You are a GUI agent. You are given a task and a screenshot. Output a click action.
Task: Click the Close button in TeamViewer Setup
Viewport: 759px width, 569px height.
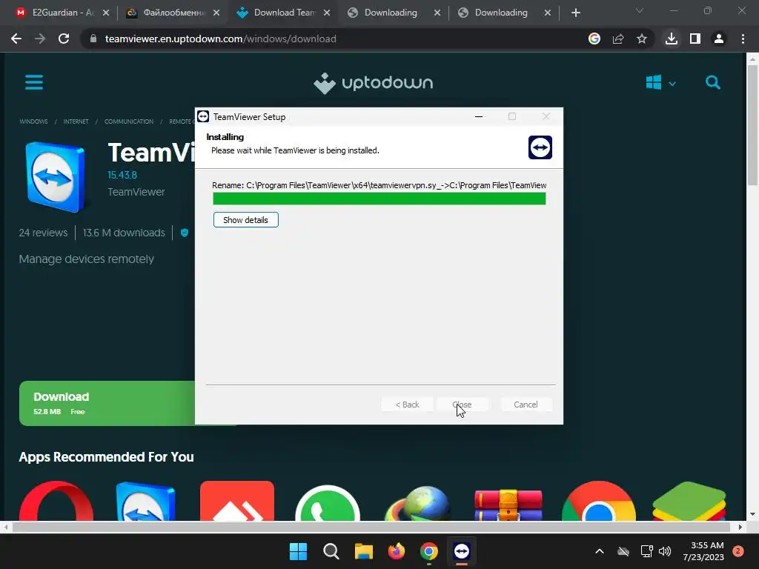coord(463,405)
